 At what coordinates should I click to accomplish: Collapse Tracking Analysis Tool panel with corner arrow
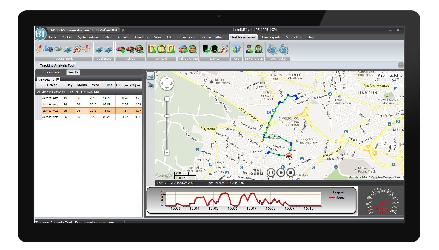pos(401,65)
